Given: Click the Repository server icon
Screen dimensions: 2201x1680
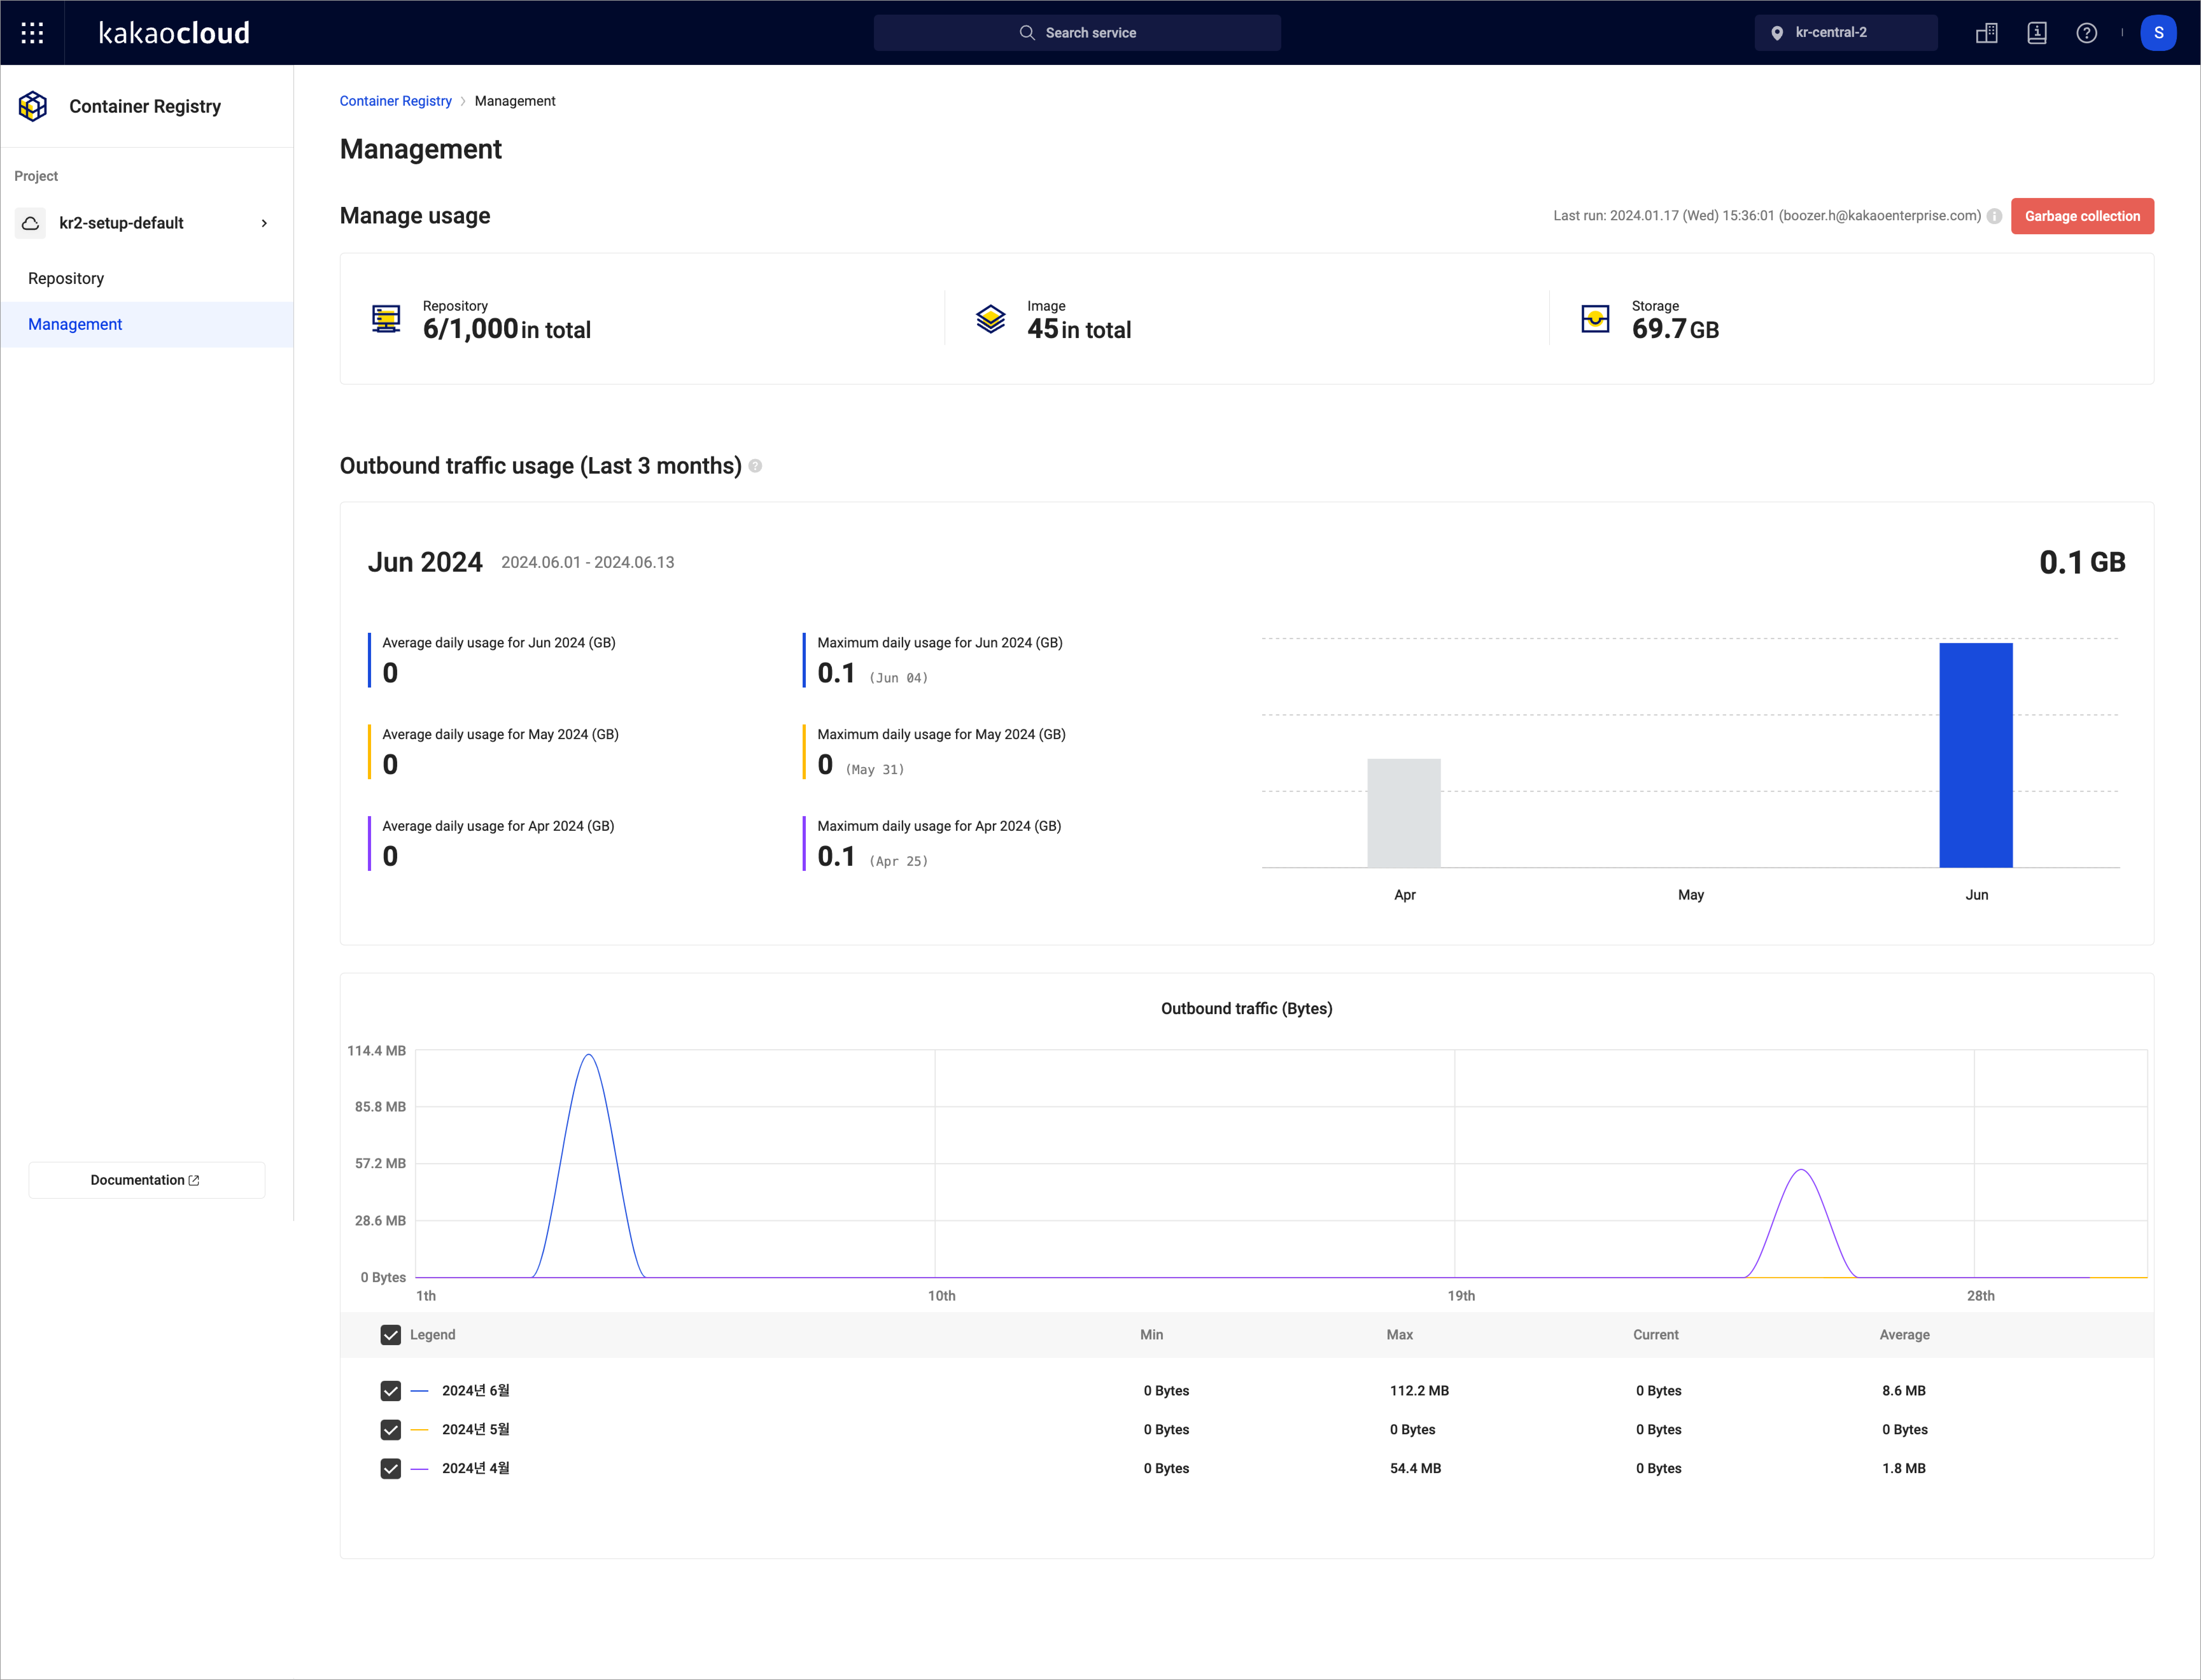Looking at the screenshot, I should (386, 319).
